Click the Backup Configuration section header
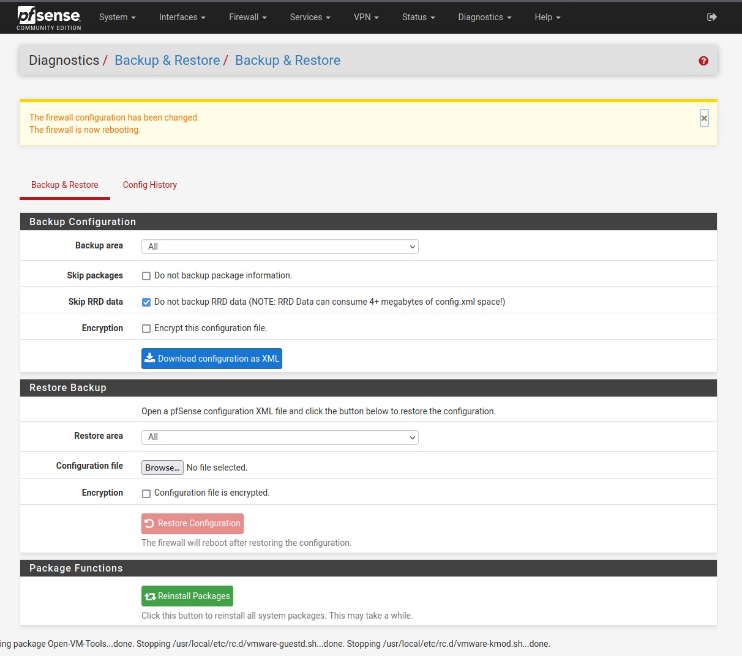 369,222
